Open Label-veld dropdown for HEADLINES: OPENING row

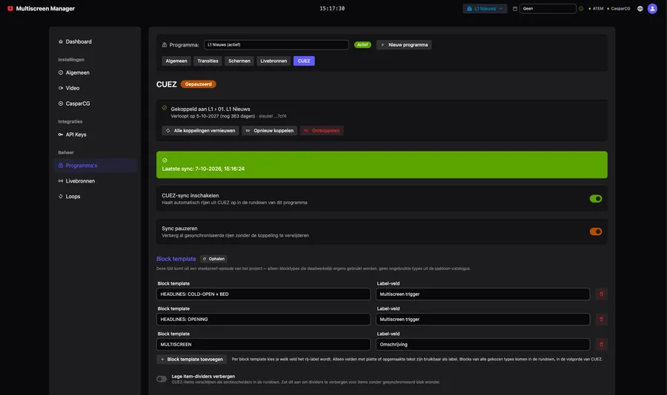[x=482, y=320]
